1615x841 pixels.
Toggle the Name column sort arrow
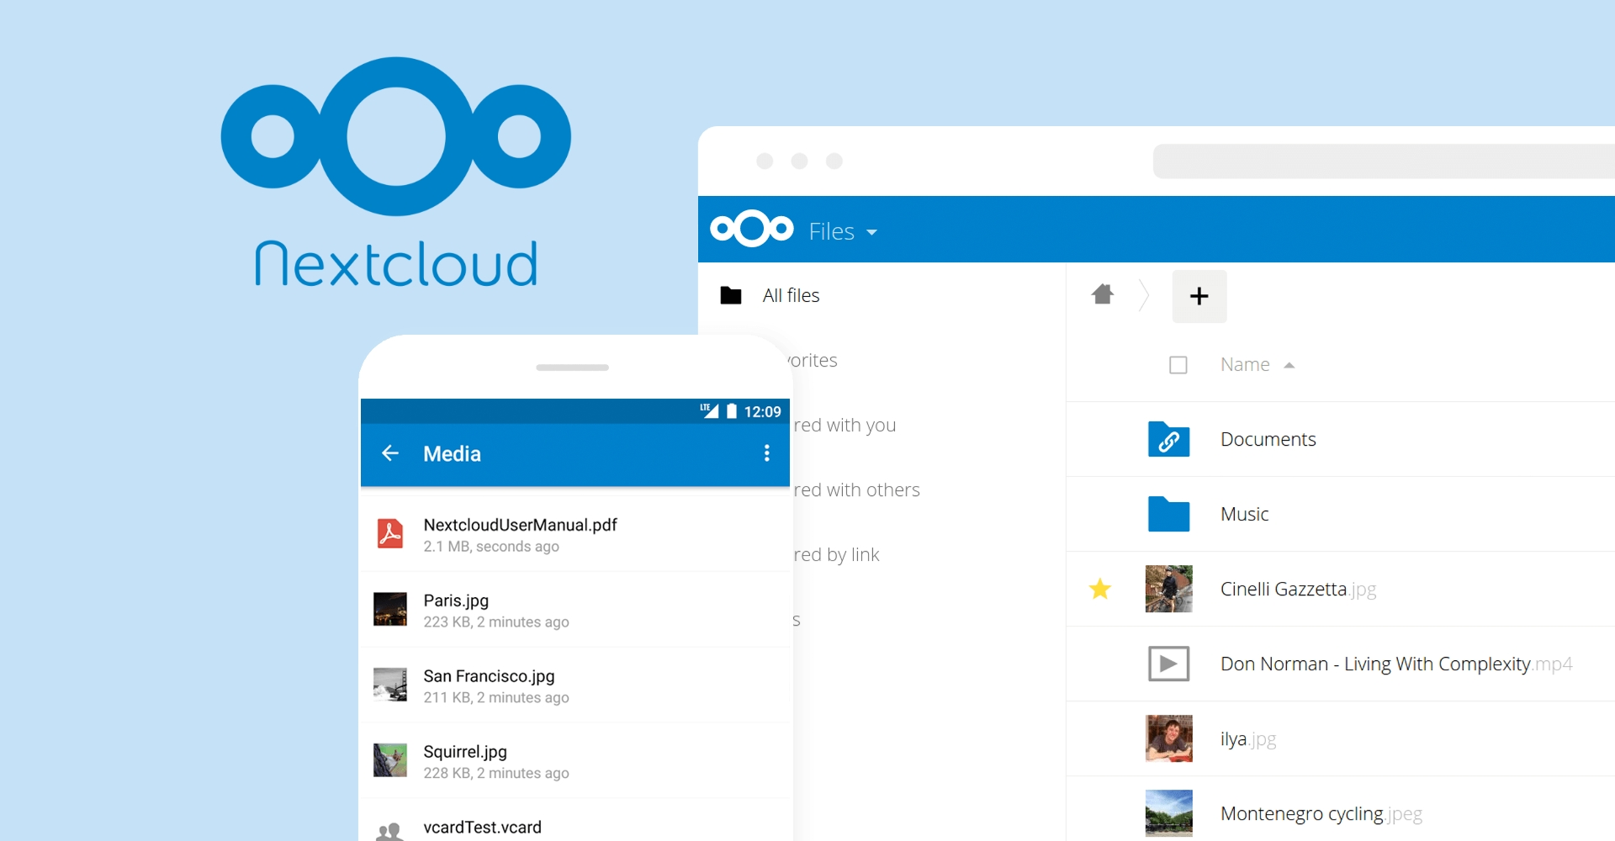pyautogui.click(x=1289, y=364)
